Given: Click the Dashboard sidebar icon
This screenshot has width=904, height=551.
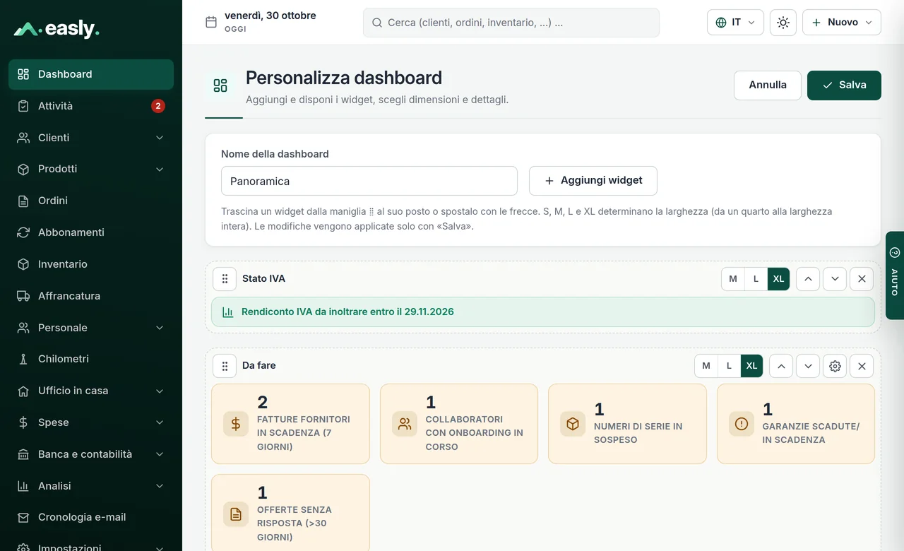Looking at the screenshot, I should point(23,74).
